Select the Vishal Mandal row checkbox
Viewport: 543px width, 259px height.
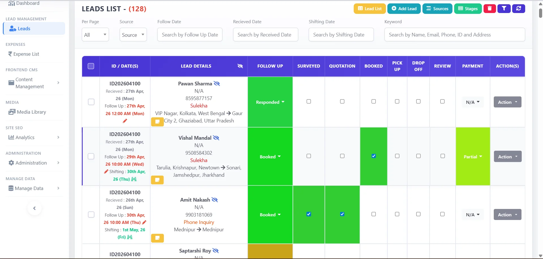pos(91,156)
